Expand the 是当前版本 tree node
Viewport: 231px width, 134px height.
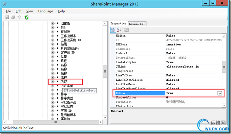pos(52,115)
